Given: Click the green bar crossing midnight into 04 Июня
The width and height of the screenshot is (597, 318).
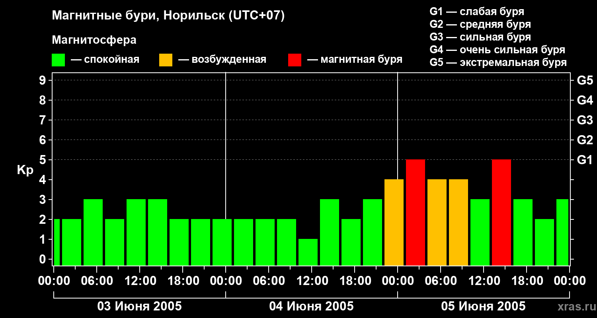Looking at the screenshot, I should click(222, 242).
